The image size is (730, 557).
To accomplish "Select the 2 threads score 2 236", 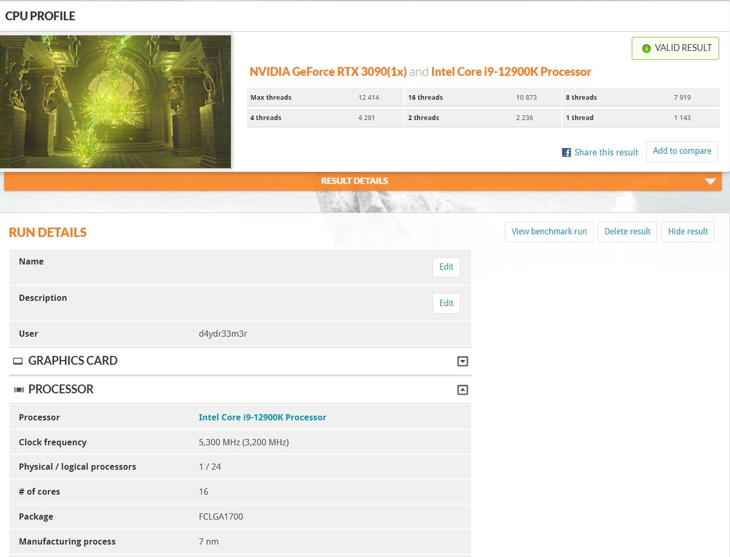I will [x=525, y=117].
